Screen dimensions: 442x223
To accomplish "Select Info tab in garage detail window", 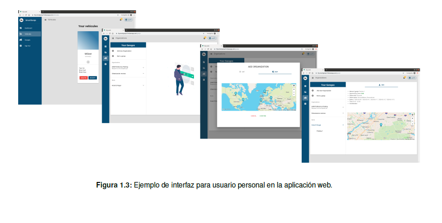I will (x=381, y=85).
